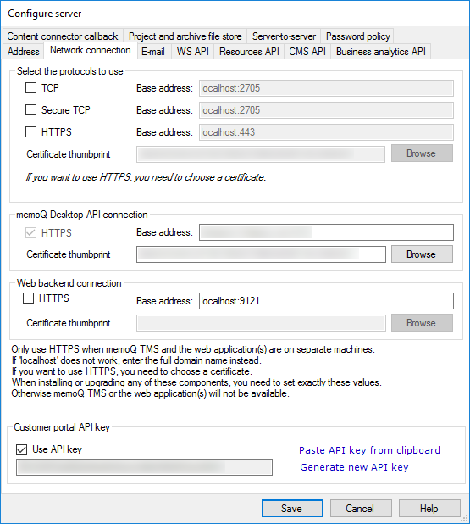Click the Desktop API certificate thumbprint field
This screenshot has width=470, height=524.
pyautogui.click(x=261, y=254)
